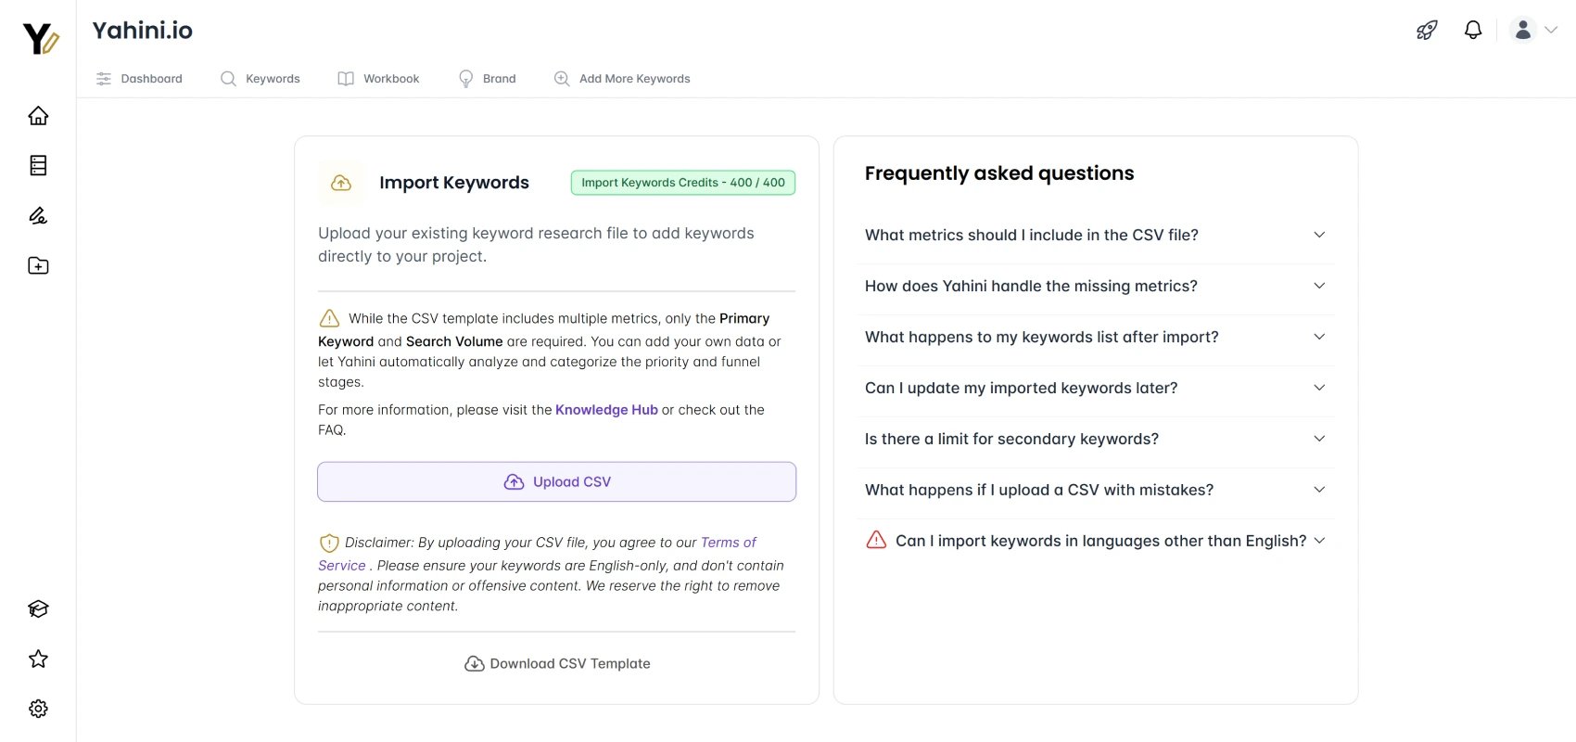The width and height of the screenshot is (1576, 742).
Task: Click the user avatar in the top-right
Action: coord(1521,29)
